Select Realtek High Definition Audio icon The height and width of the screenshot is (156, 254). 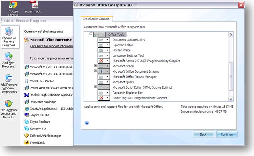27,95
